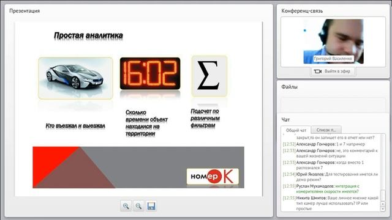The width and height of the screenshot is (392, 220).
Task: Click caption 'Сколько времени объект находился на территории'
Action: click(x=146, y=123)
